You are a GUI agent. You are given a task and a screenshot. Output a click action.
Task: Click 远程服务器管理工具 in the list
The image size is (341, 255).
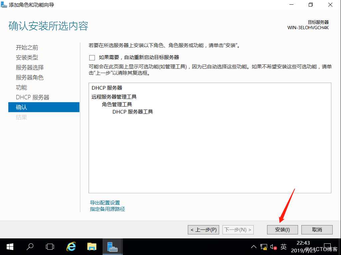click(x=114, y=97)
